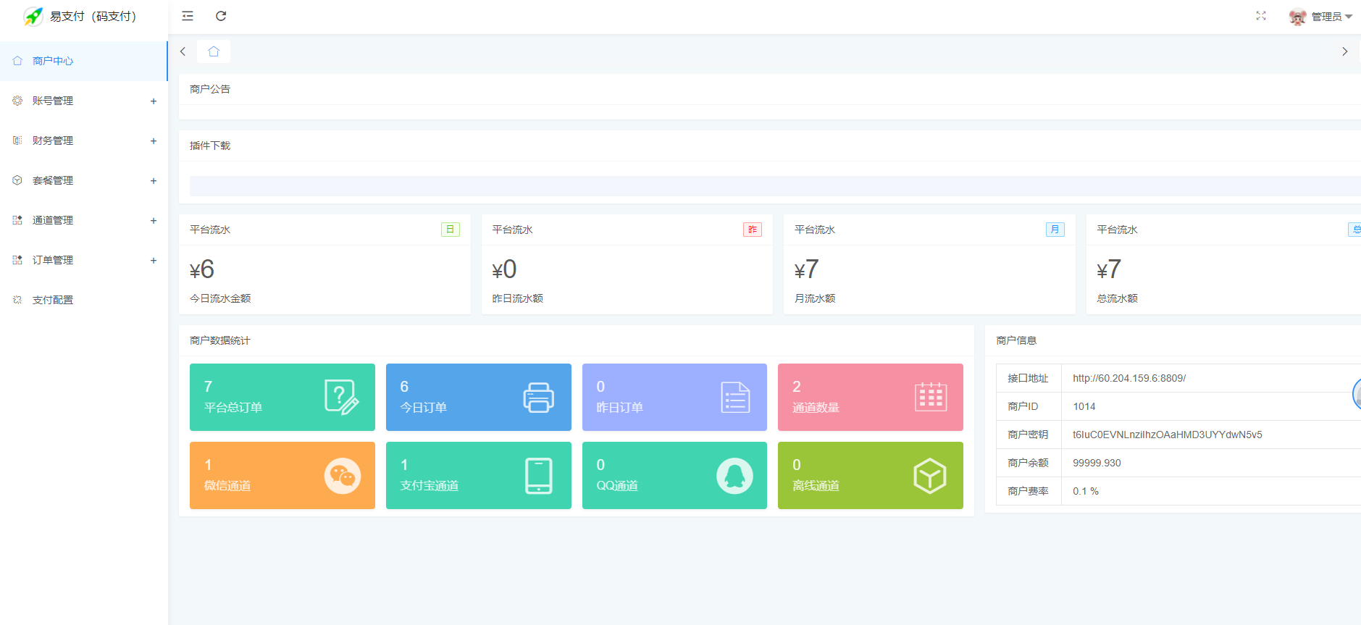Click the 接口地址 URL value
Screen dimensions: 1361x625
pos(1128,378)
